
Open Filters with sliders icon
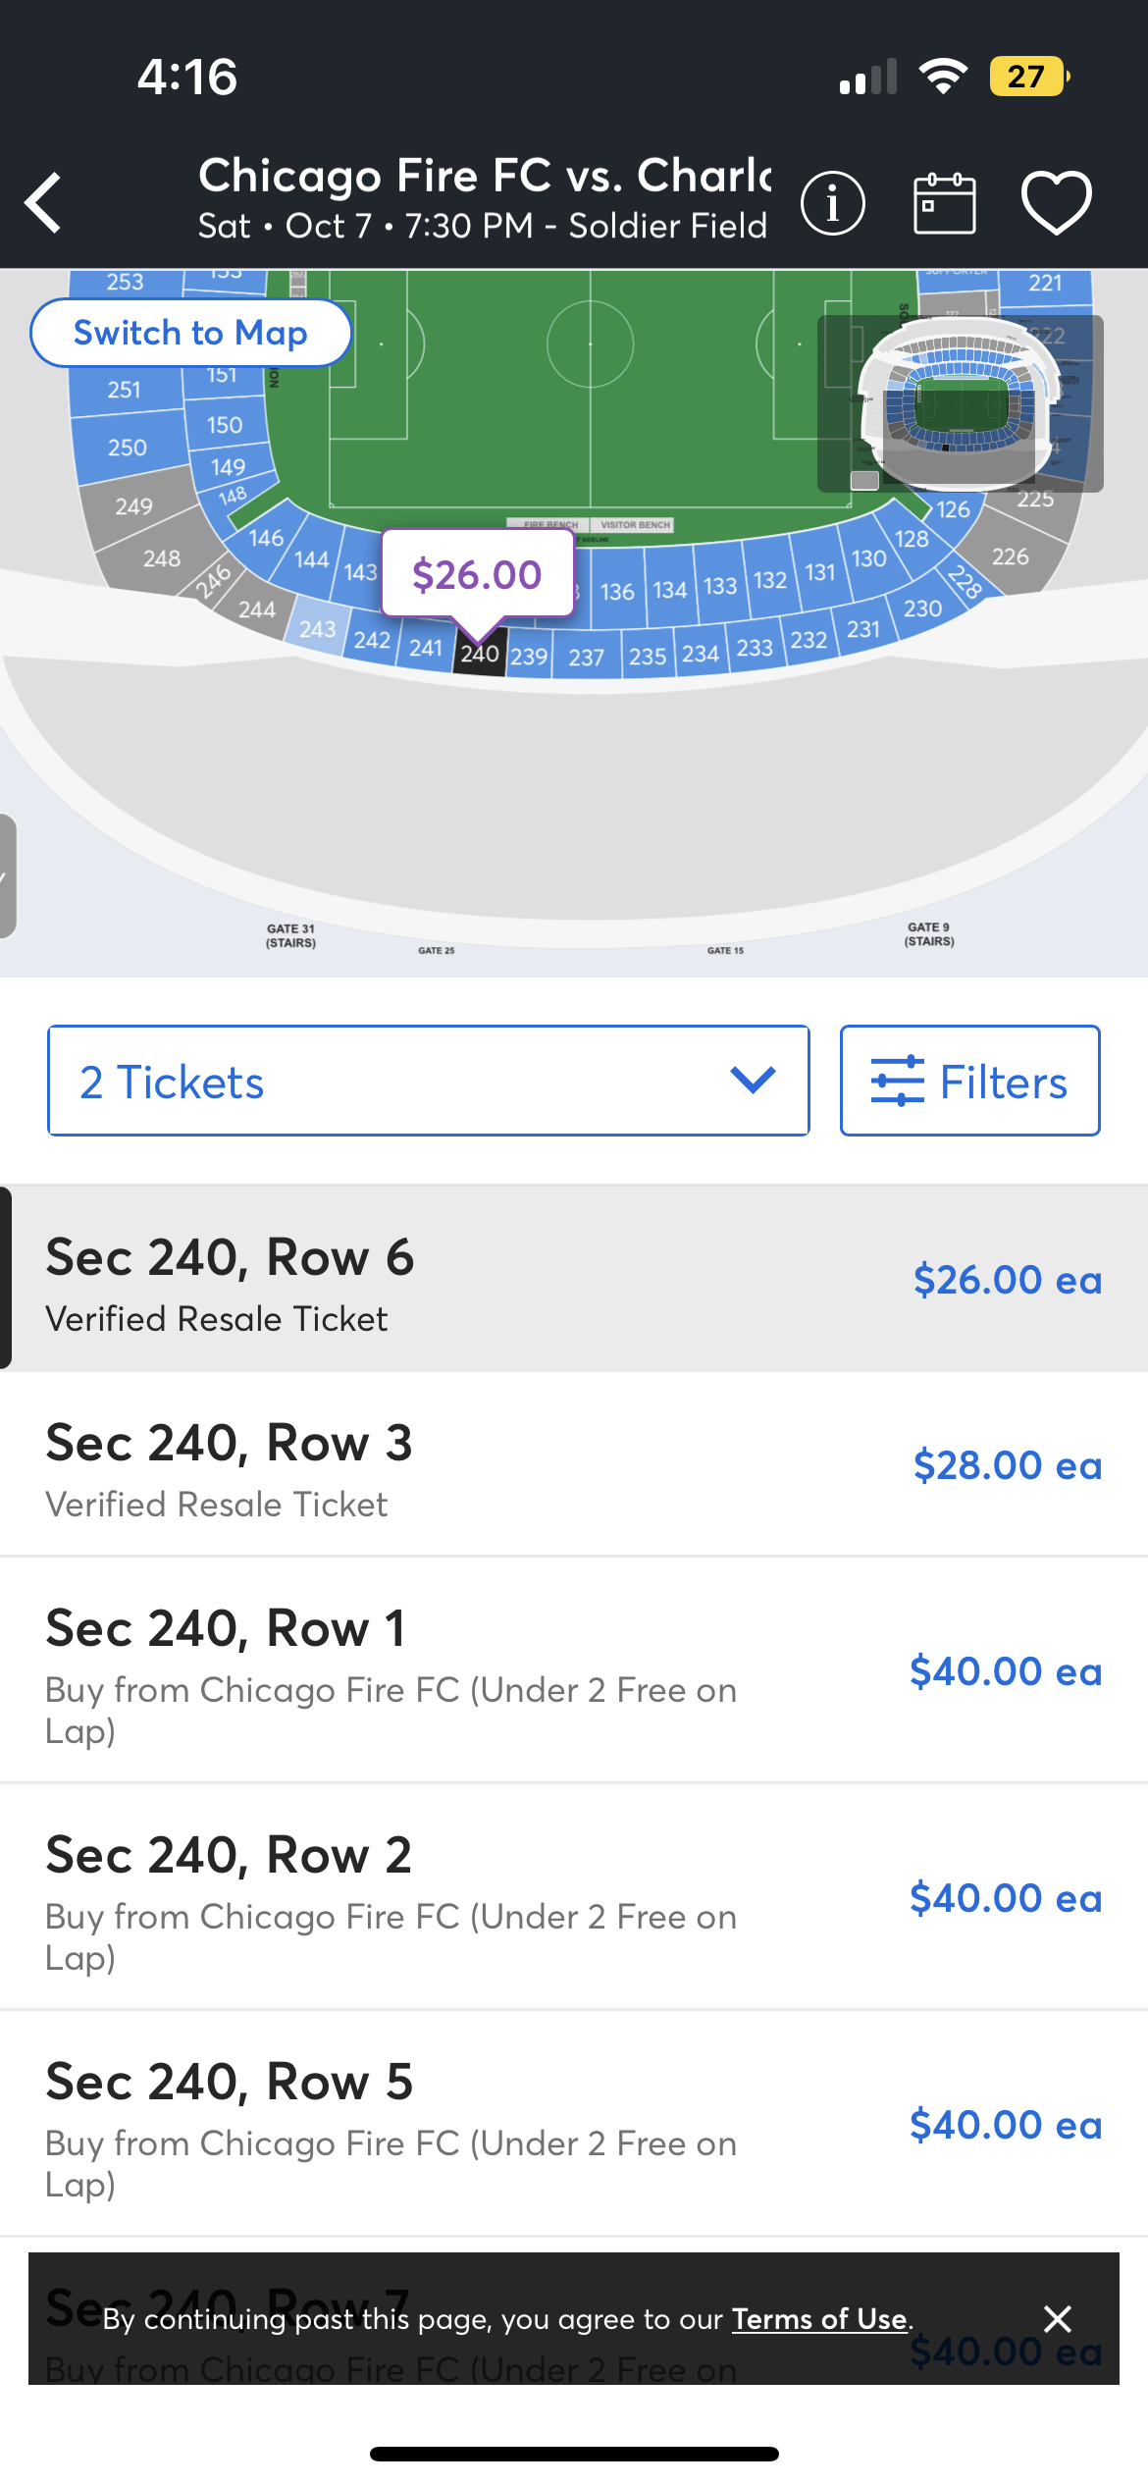pyautogui.click(x=969, y=1081)
